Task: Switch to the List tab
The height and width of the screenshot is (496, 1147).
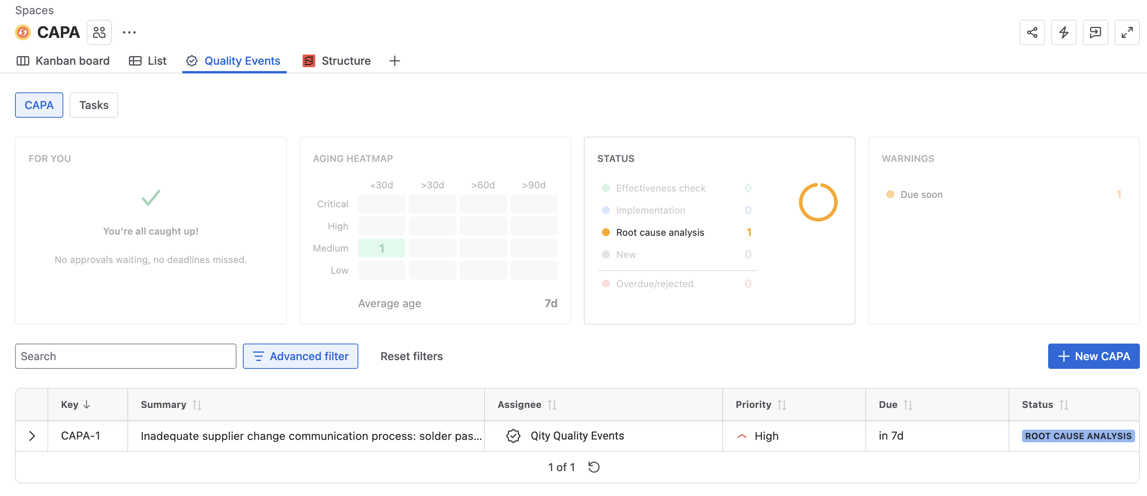Action: tap(148, 61)
